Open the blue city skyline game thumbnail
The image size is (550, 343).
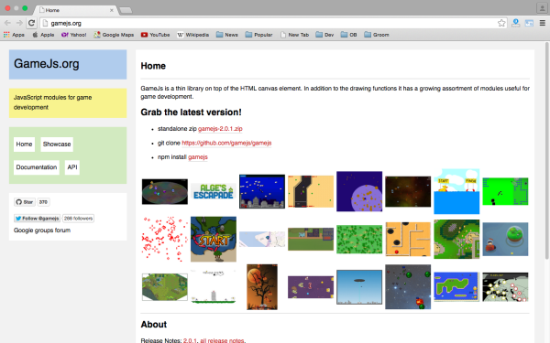[262, 191]
